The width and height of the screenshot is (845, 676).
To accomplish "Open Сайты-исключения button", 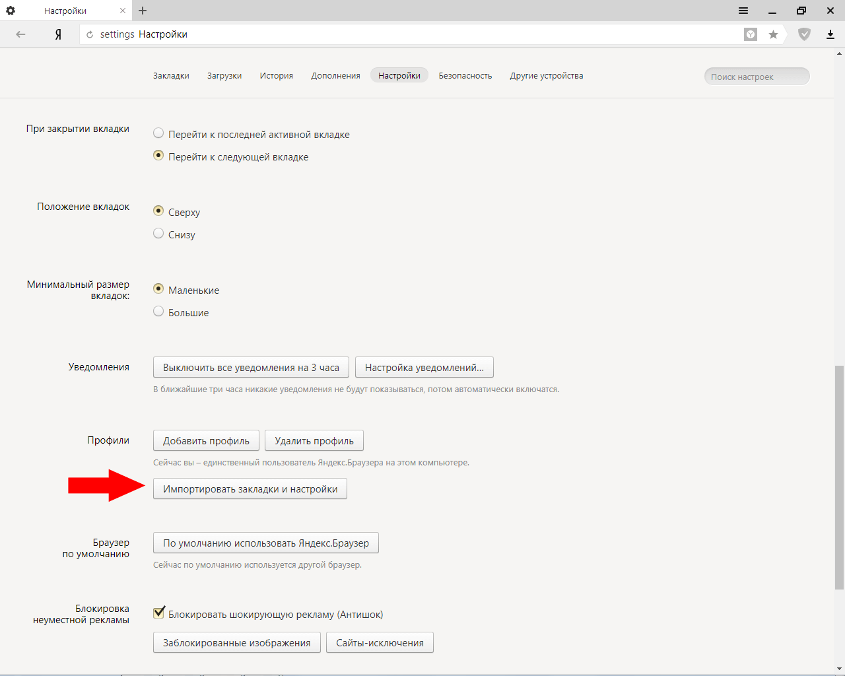I will [380, 642].
